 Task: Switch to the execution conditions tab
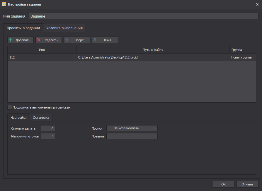tap(64, 28)
